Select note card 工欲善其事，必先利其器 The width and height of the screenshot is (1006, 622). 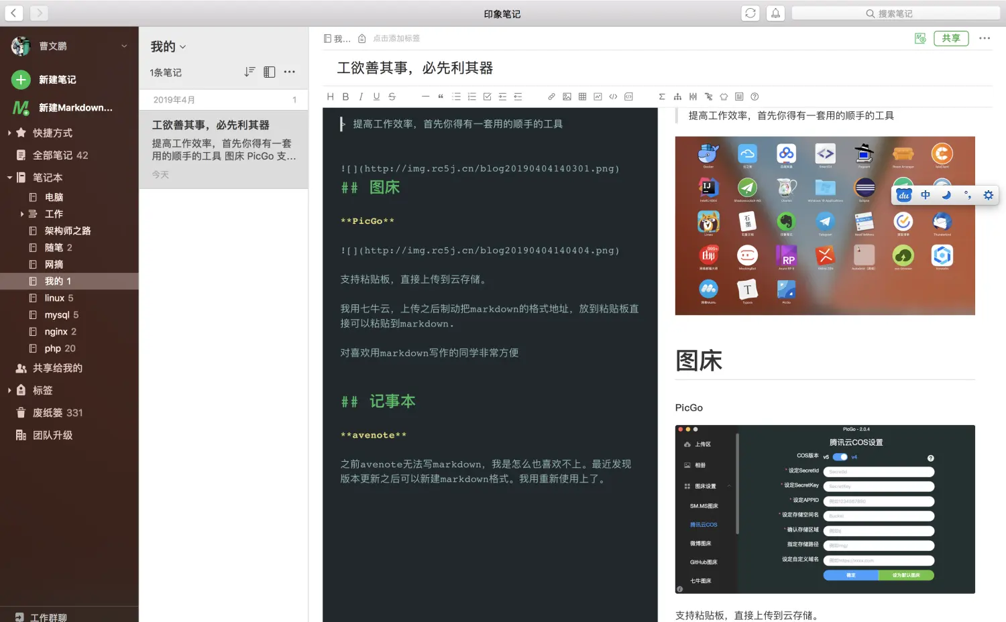pyautogui.click(x=223, y=149)
